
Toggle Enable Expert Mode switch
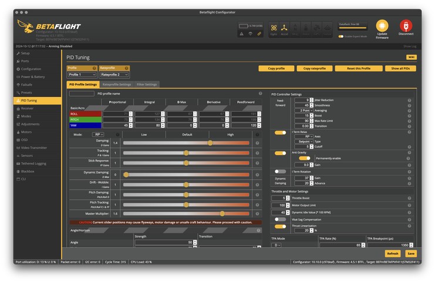click(x=340, y=36)
